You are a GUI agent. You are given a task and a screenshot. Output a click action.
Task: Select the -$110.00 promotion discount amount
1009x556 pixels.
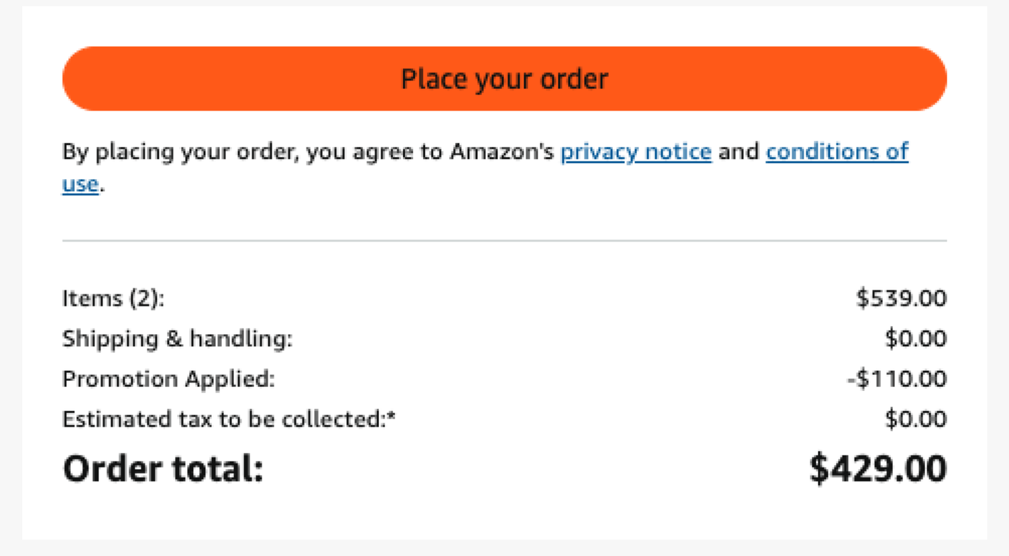pos(897,379)
